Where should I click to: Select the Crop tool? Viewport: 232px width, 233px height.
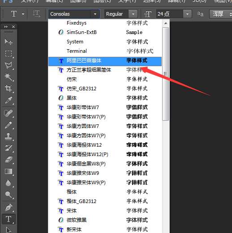tap(9, 88)
